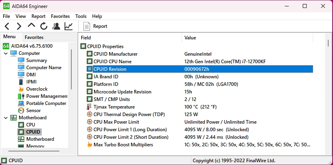The width and height of the screenshot is (333, 165).
Task: Click the CPU Thermal Design Power lightning icon
Action: [90, 115]
